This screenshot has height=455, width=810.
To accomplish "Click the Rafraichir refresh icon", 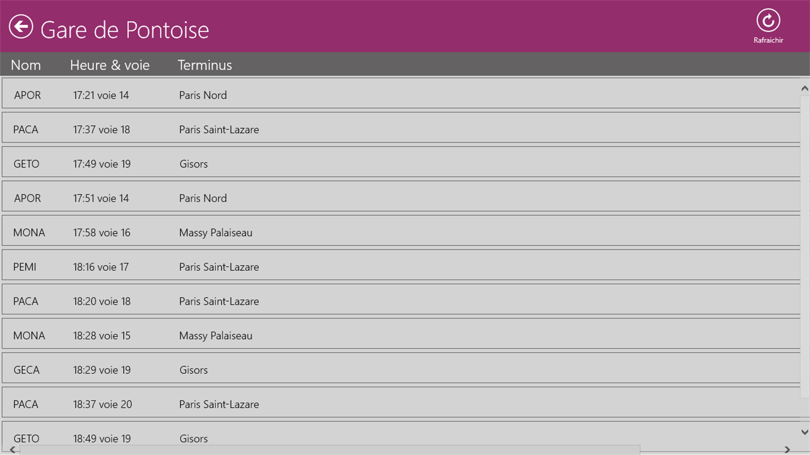I will point(768,21).
